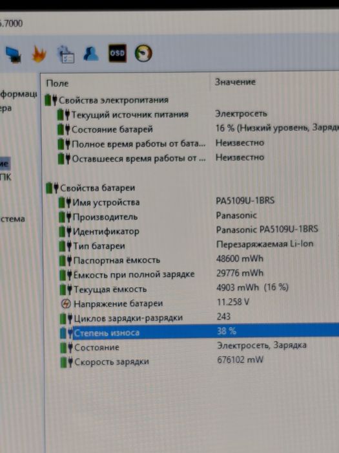Click the value Перезаряжаемая Li-Ion
Image resolution: width=339 pixels, height=453 pixels.
pos(265,244)
